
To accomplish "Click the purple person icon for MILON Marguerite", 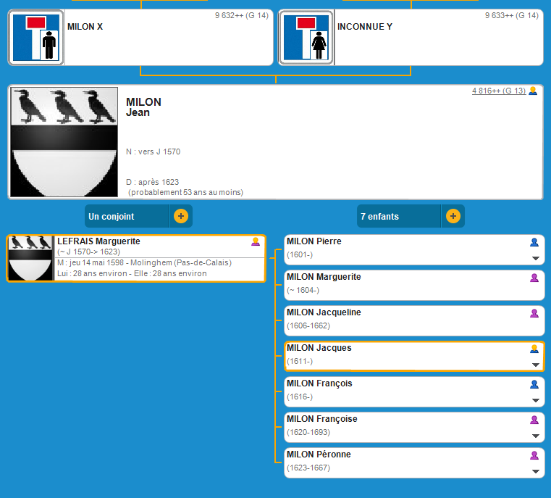I will [x=534, y=278].
